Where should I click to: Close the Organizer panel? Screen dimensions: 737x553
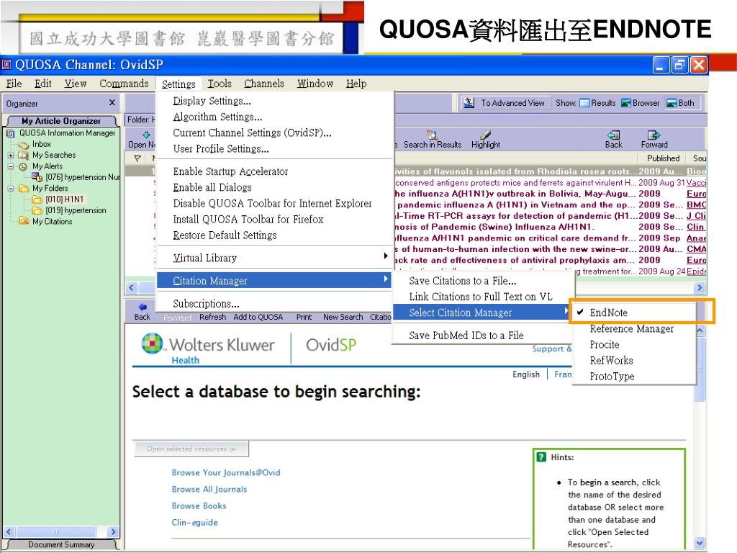(x=112, y=102)
